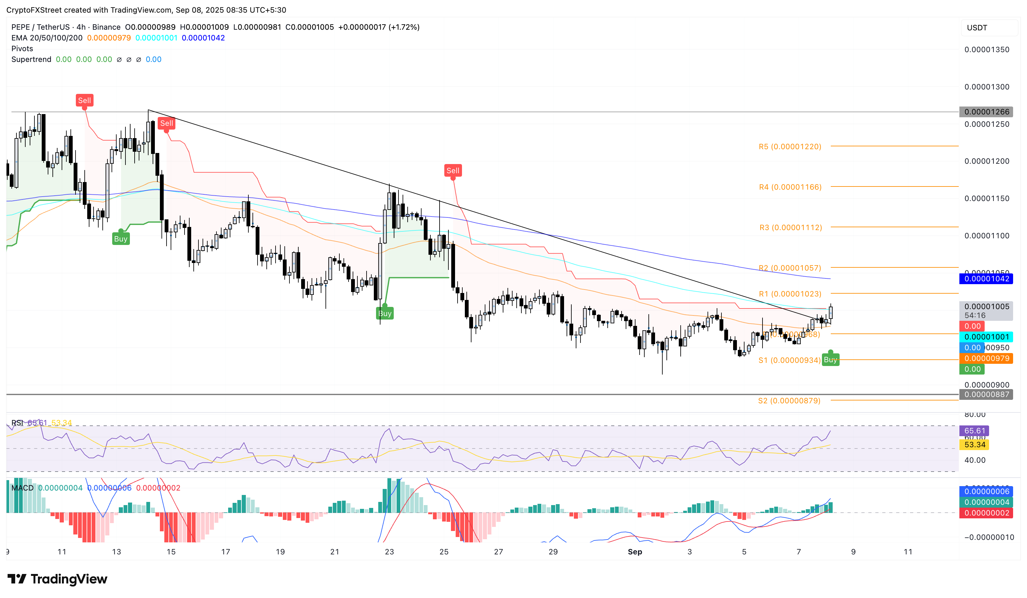
Task: Select the Supertrend indicator legend
Action: [x=31, y=59]
